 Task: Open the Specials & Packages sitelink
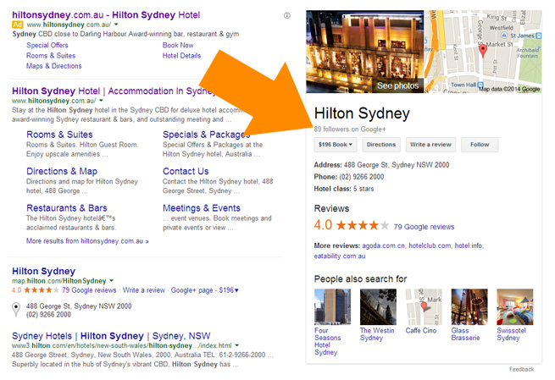pyautogui.click(x=206, y=135)
